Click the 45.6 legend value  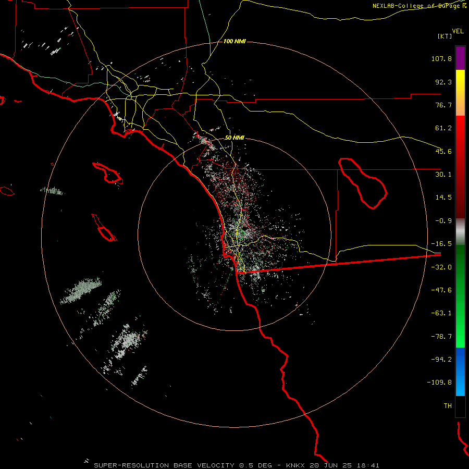(x=443, y=151)
